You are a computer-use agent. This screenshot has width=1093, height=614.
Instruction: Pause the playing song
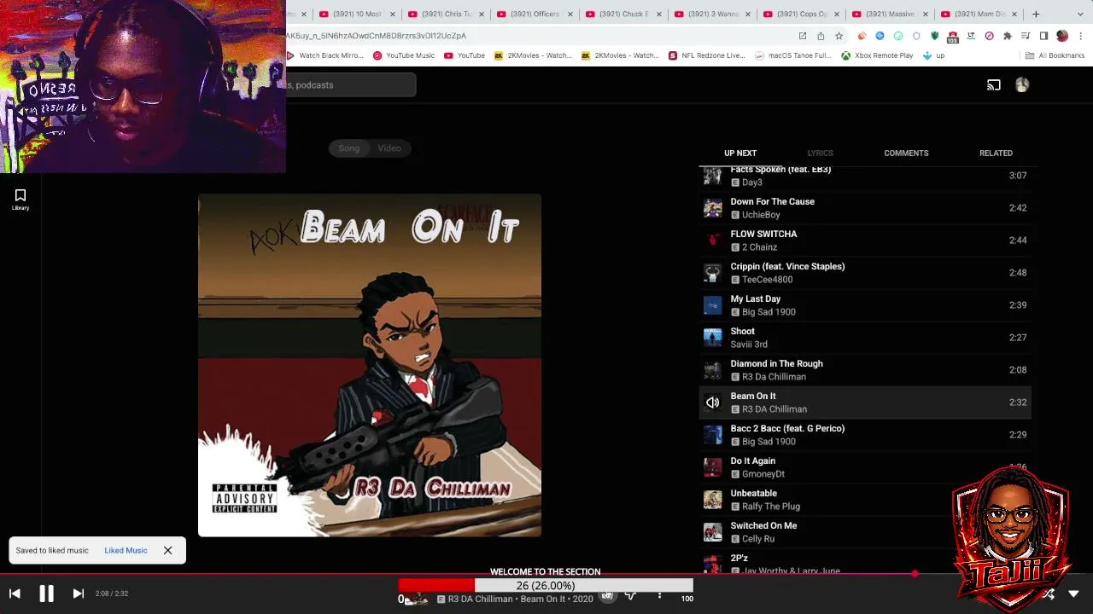(x=46, y=594)
